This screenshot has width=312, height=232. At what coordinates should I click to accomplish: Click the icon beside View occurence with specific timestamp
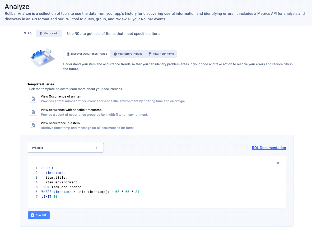tap(33, 112)
